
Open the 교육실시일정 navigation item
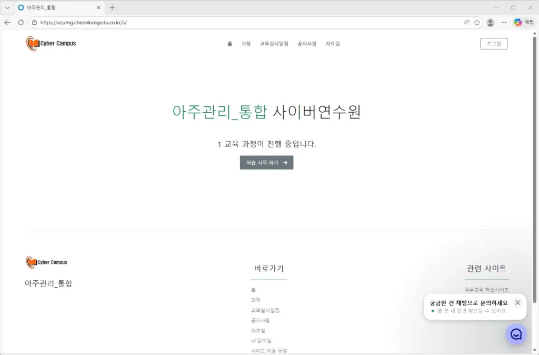coord(273,44)
